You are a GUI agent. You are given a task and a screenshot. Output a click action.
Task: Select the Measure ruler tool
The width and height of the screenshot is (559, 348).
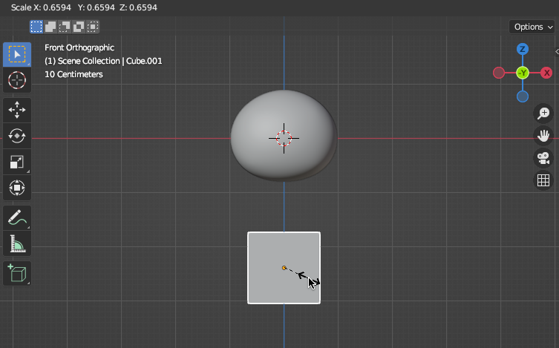[x=17, y=243]
